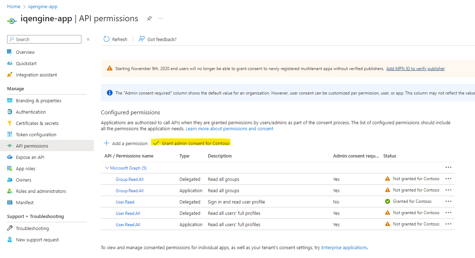Click the Troubleshooting wrench icon
Screen dimensions: 475x258
pyautogui.click(x=10, y=228)
